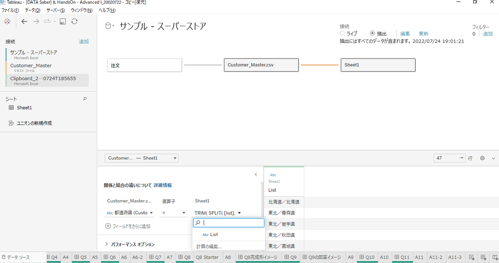Click the add connection link
The width and height of the screenshot is (499, 263).
coord(84,42)
